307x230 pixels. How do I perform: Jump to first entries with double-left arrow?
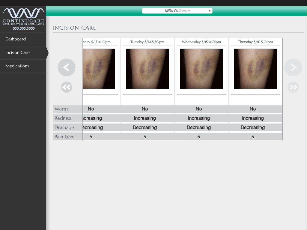(67, 87)
